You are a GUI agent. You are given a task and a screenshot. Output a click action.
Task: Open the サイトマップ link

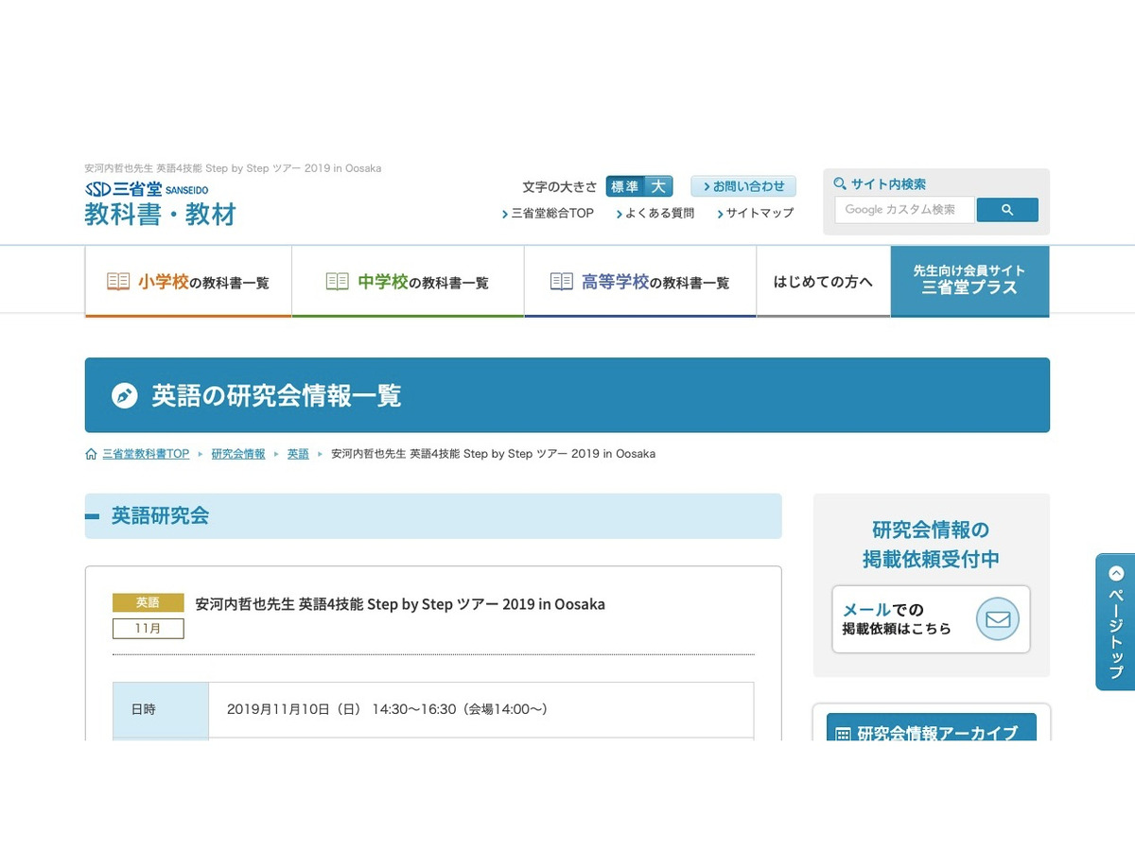coord(759,214)
